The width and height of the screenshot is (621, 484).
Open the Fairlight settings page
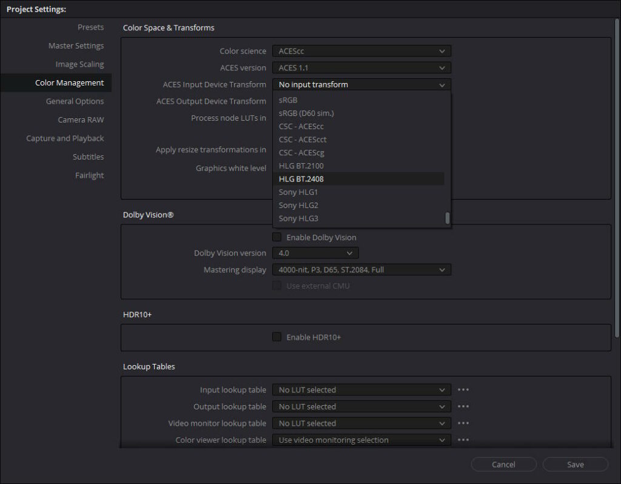(x=89, y=175)
